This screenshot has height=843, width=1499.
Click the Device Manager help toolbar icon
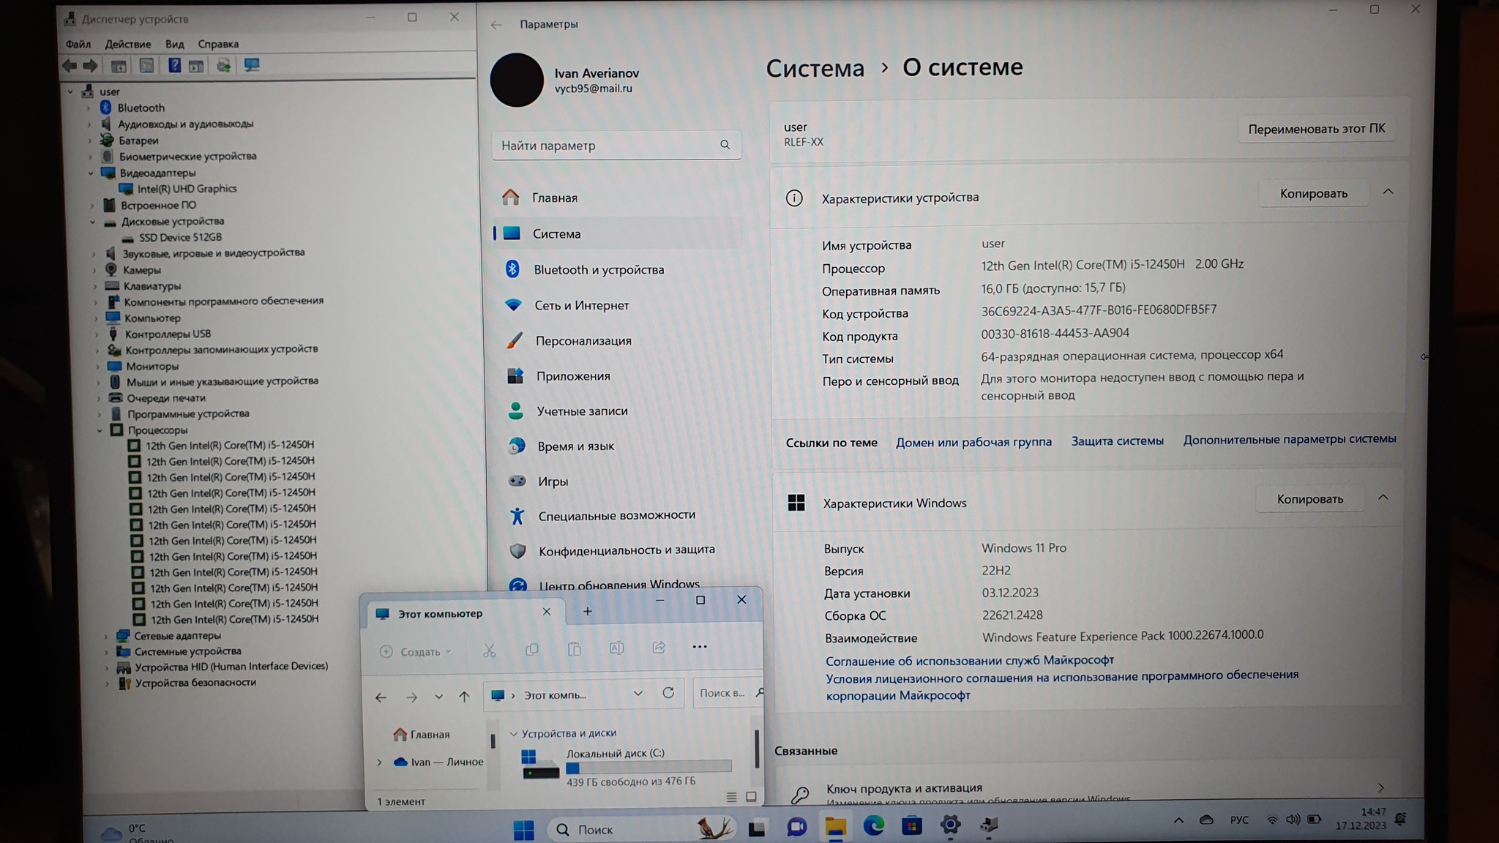[x=174, y=66]
